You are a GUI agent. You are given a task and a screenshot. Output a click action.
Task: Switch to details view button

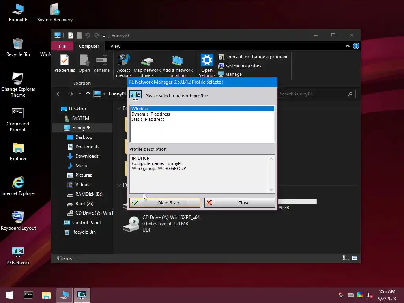tap(346, 258)
